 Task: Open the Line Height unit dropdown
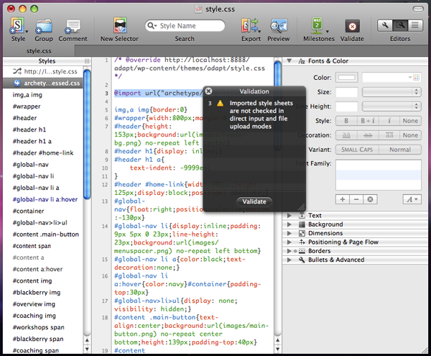[391, 106]
